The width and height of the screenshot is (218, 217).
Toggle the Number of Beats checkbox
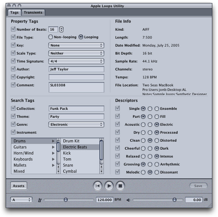pos(13,29)
